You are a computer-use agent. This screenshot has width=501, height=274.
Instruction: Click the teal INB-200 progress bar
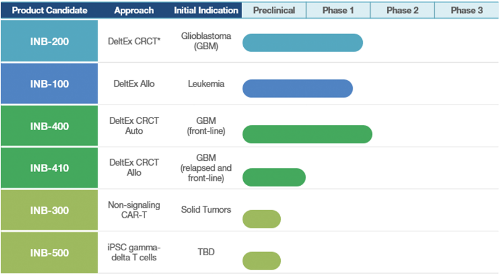(x=303, y=43)
